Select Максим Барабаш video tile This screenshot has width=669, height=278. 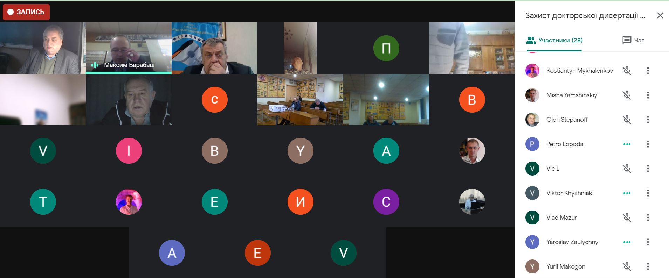[129, 48]
